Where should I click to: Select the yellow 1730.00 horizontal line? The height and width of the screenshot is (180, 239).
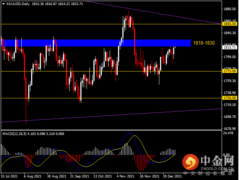[x=111, y=98]
